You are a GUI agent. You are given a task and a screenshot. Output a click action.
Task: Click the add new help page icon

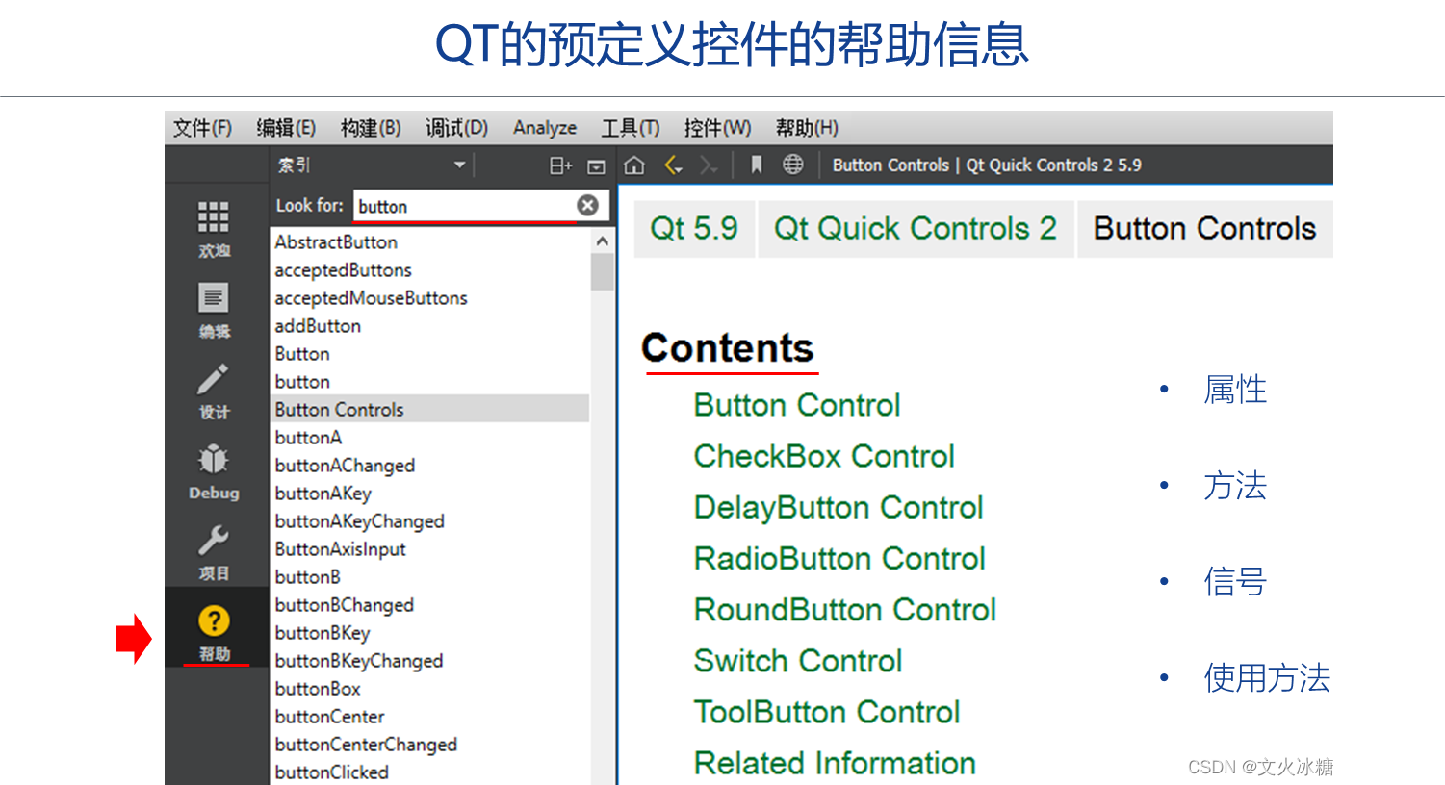[x=559, y=165]
